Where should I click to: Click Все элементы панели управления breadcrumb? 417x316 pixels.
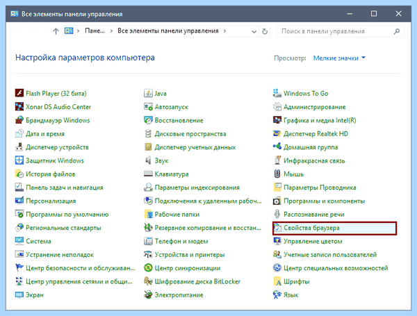168,31
